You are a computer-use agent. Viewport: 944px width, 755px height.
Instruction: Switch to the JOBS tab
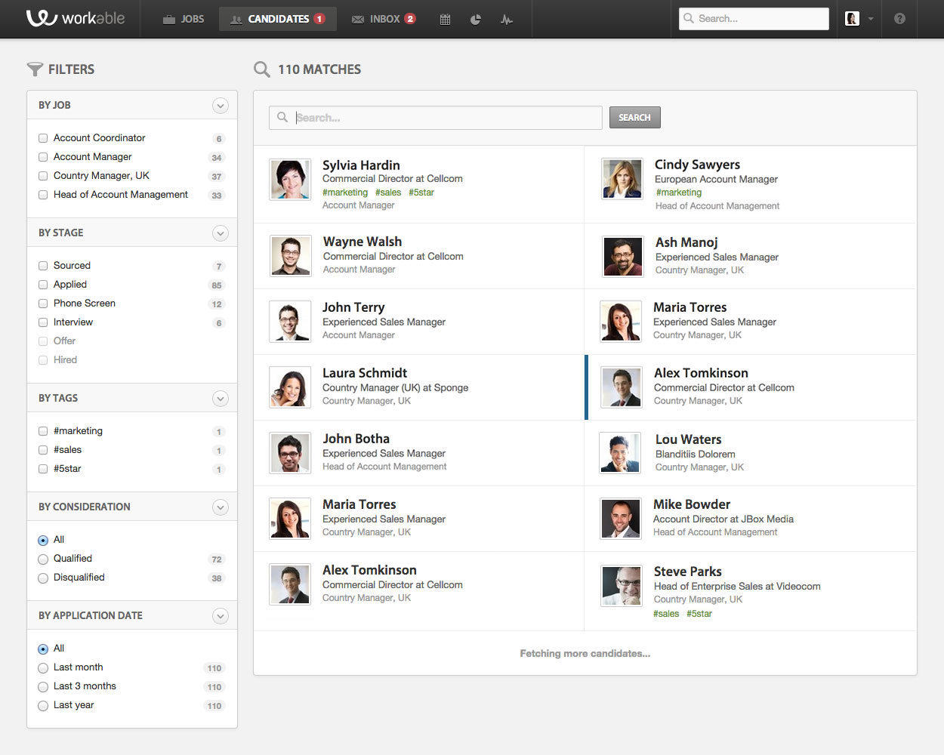pos(183,19)
